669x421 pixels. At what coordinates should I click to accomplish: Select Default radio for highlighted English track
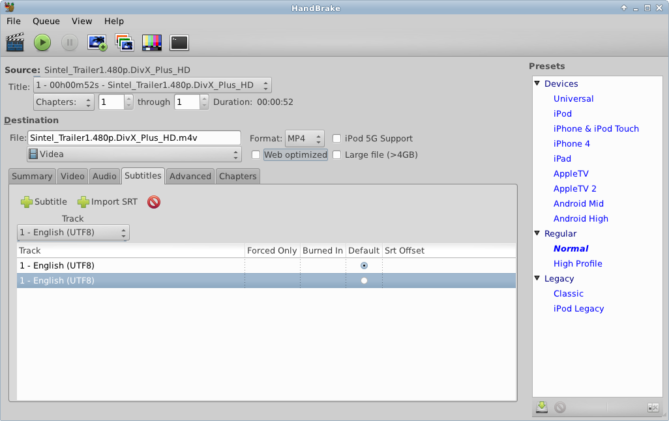(x=364, y=280)
